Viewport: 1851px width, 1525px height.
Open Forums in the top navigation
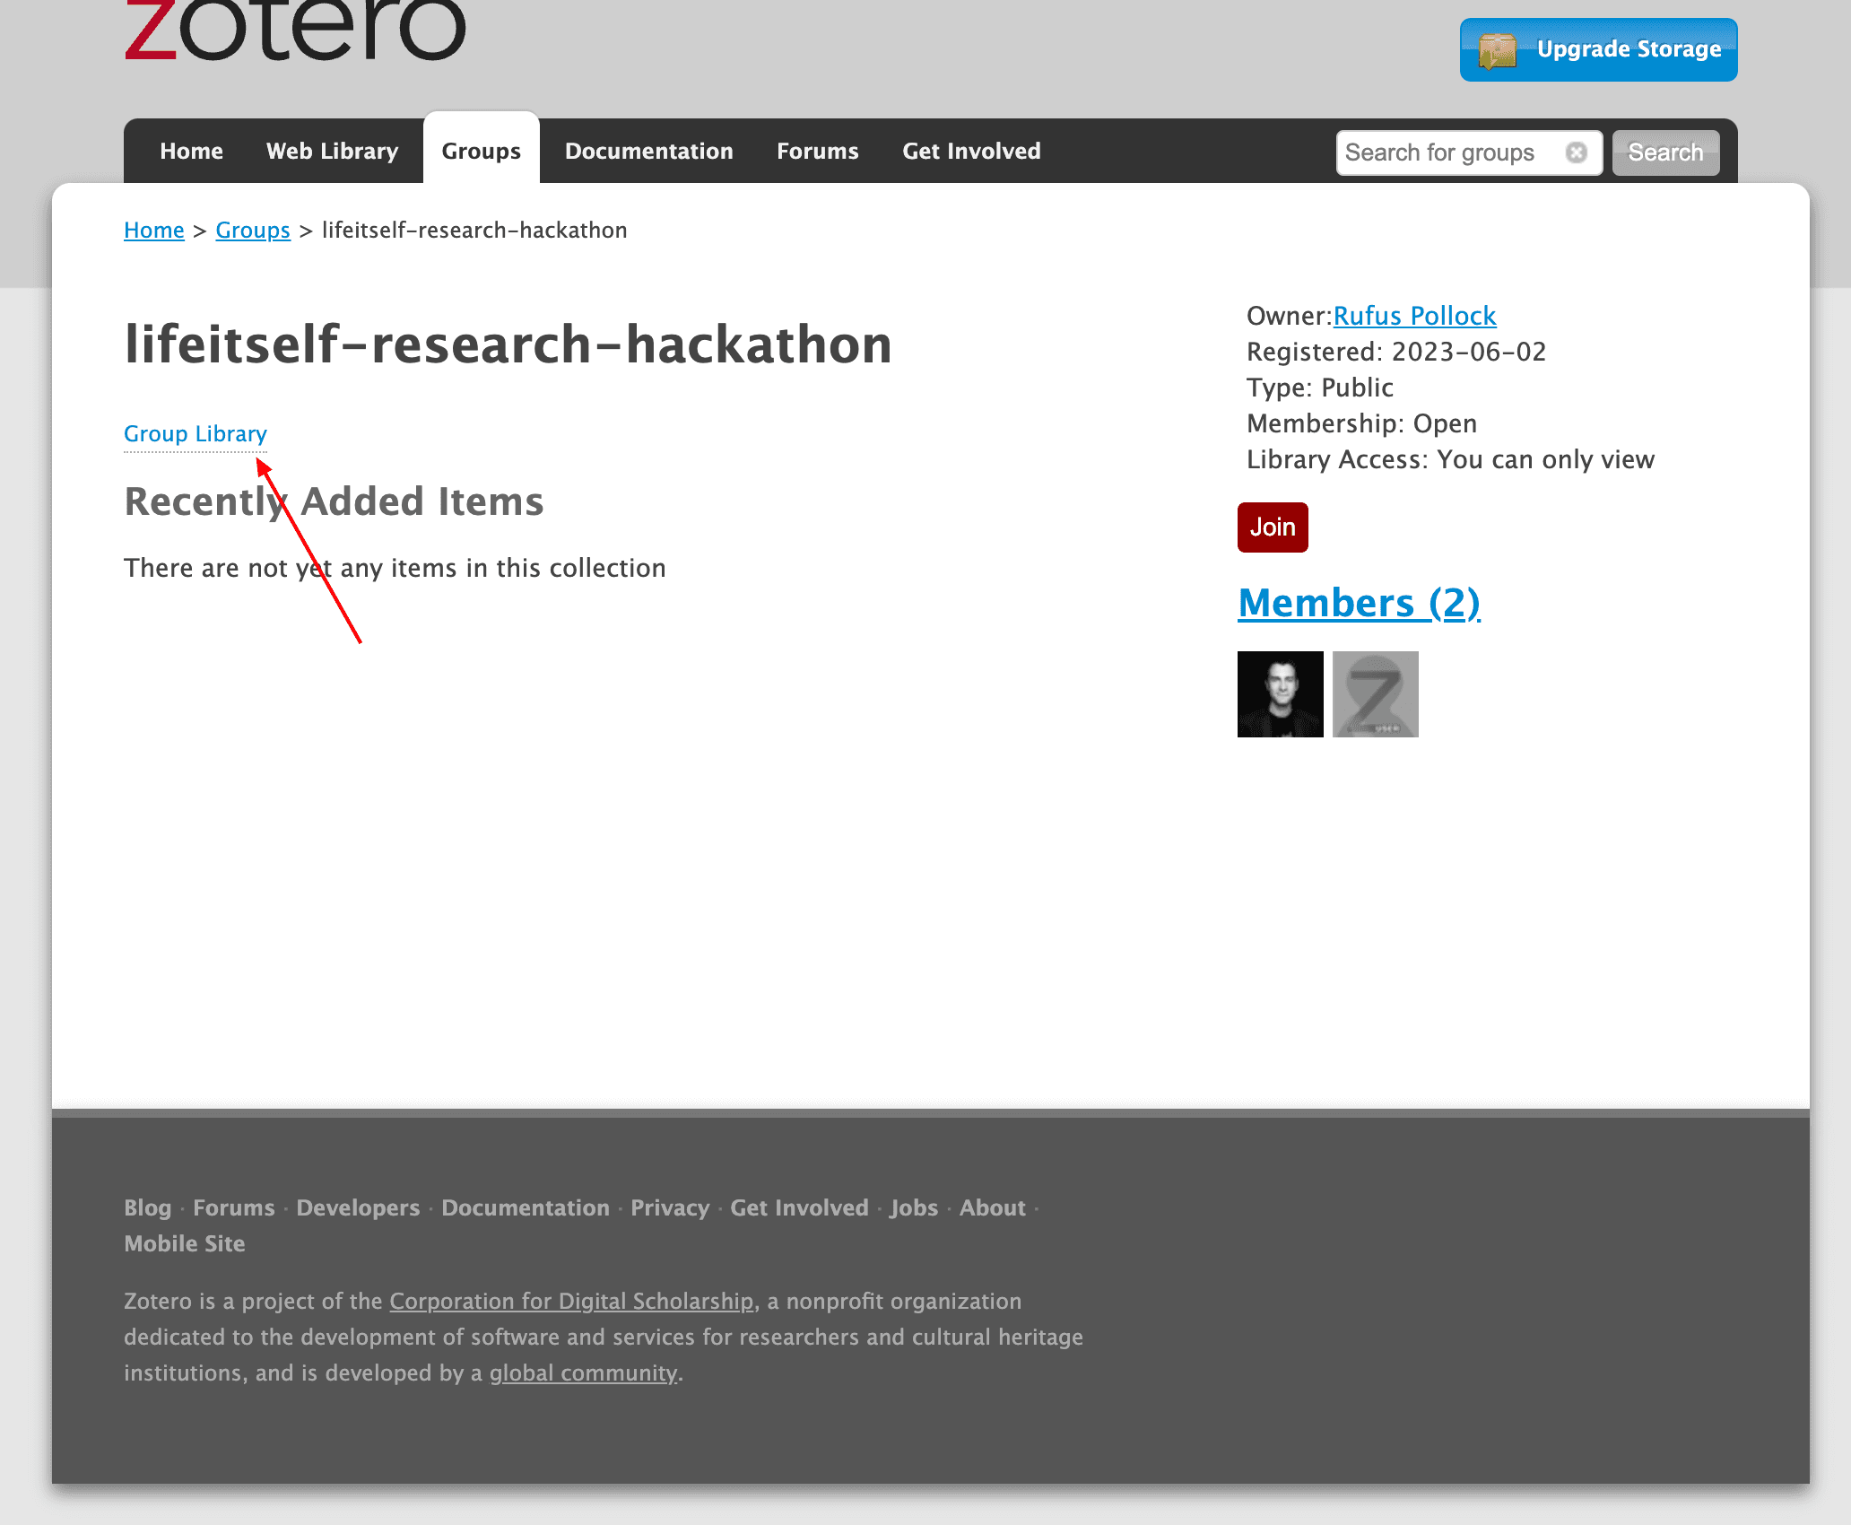pyautogui.click(x=817, y=151)
